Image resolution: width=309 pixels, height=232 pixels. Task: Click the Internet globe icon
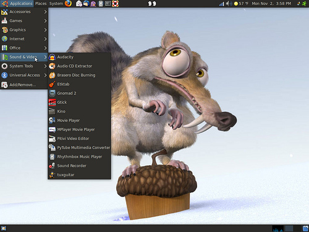tap(4, 39)
